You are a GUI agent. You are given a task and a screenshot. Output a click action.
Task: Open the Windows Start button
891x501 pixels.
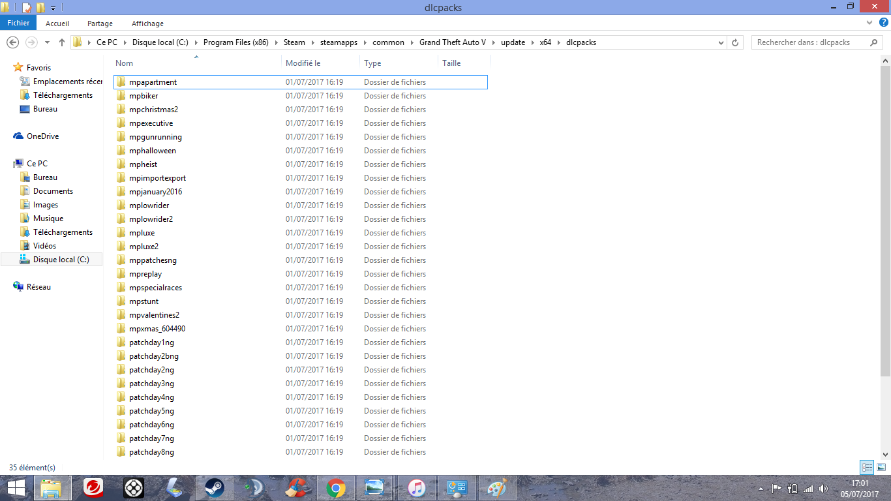point(16,488)
